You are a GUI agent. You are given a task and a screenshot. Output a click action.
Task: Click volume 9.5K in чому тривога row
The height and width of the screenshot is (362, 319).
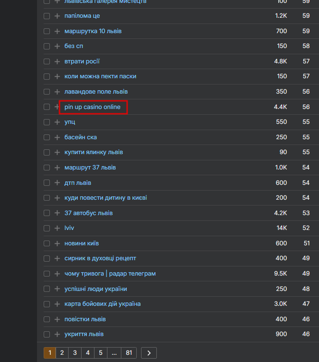pyautogui.click(x=281, y=274)
